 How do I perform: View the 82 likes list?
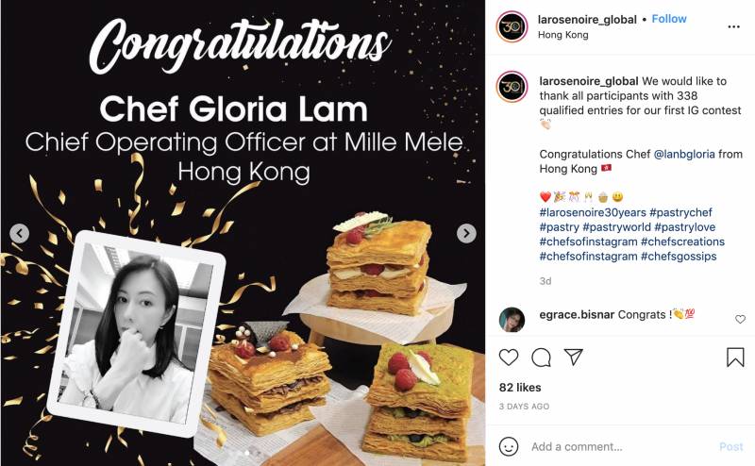(518, 387)
